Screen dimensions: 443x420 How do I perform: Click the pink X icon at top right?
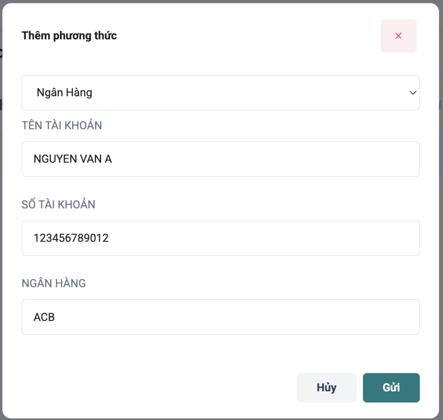pos(398,36)
